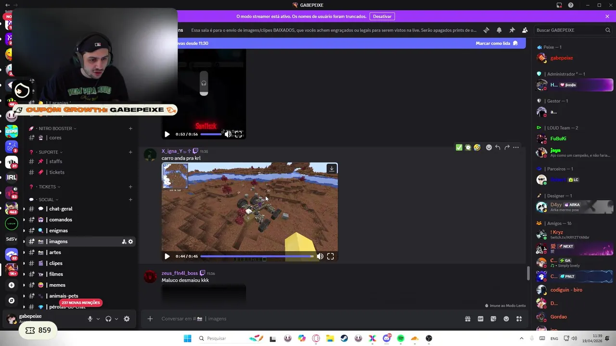616x346 pixels.
Task: Add channel to NITRO BOOSTER category
Action: coord(130,128)
